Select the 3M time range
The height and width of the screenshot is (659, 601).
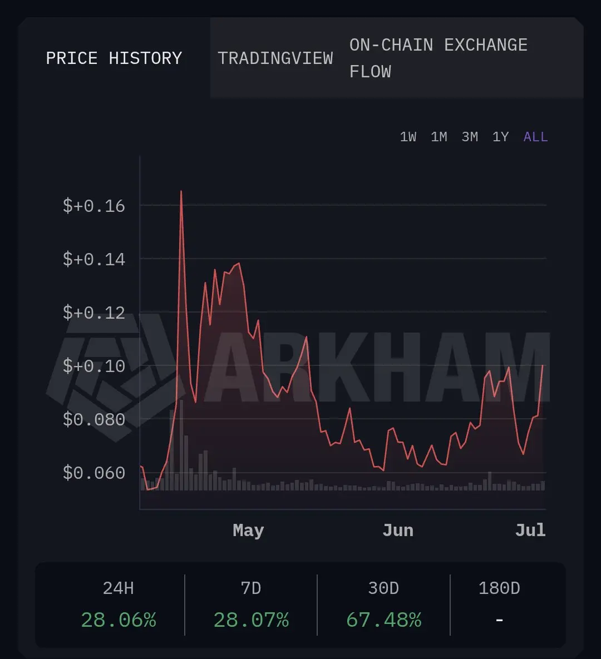click(470, 137)
